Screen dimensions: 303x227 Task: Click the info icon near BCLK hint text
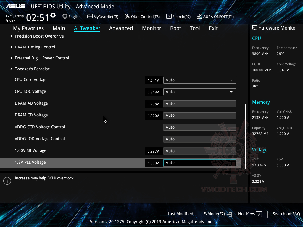pyautogui.click(x=7, y=181)
